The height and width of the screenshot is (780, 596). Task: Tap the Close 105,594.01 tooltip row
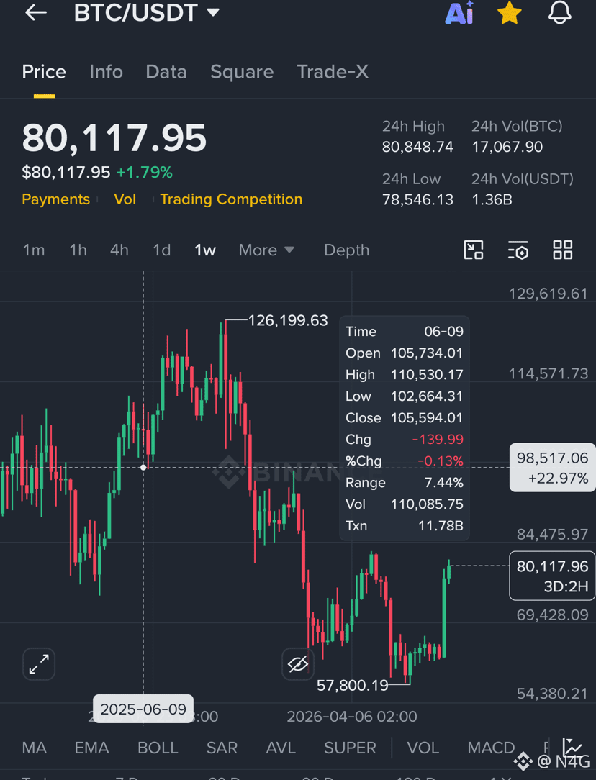404,418
